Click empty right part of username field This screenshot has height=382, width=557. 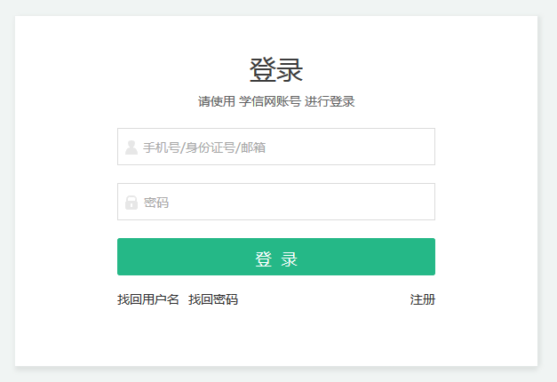tap(355, 147)
